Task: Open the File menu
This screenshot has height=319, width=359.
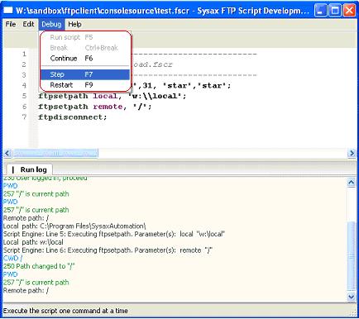Action: (x=11, y=24)
